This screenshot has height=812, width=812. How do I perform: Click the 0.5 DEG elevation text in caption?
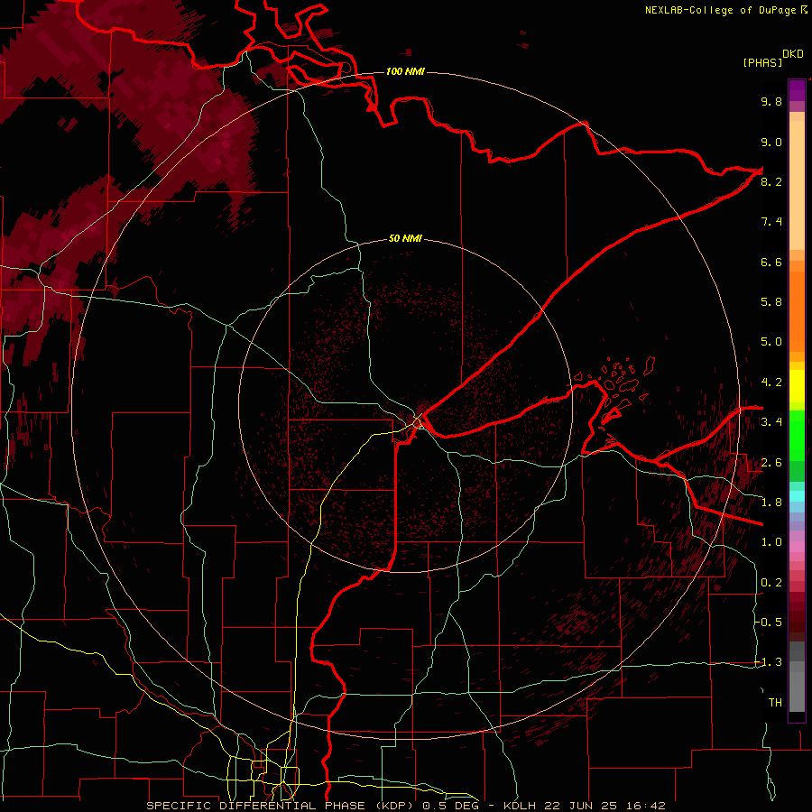449,806
